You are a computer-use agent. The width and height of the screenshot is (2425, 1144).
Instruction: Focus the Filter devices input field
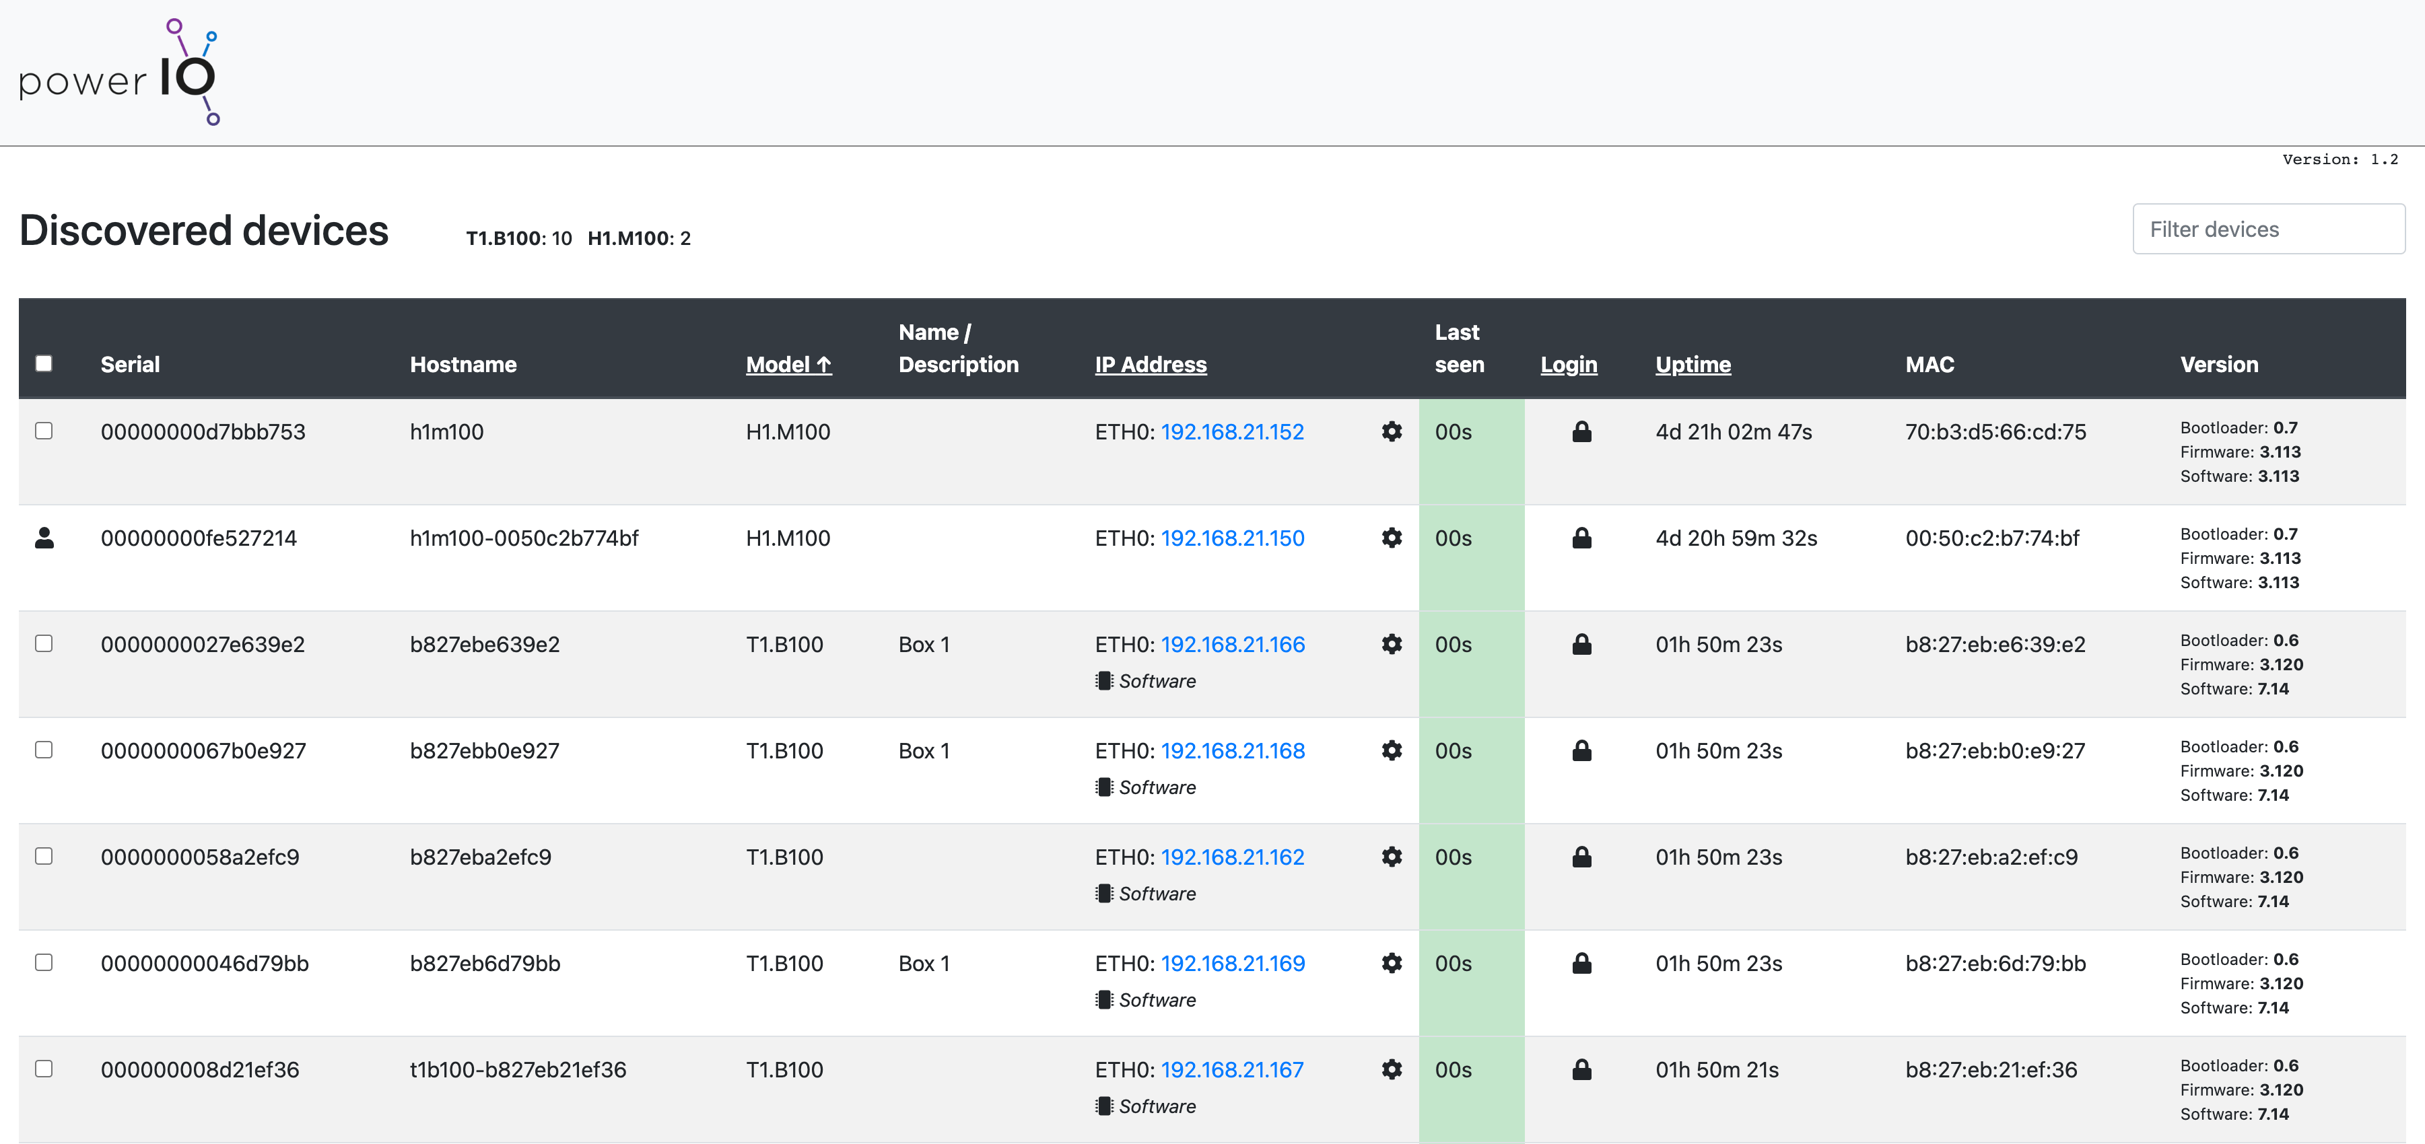coord(2267,229)
